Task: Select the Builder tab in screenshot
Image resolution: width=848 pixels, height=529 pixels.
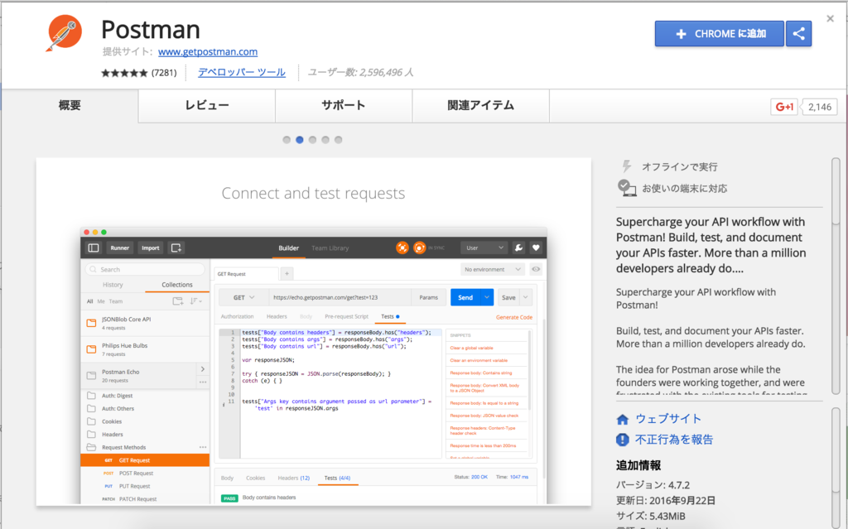Action: [x=288, y=248]
